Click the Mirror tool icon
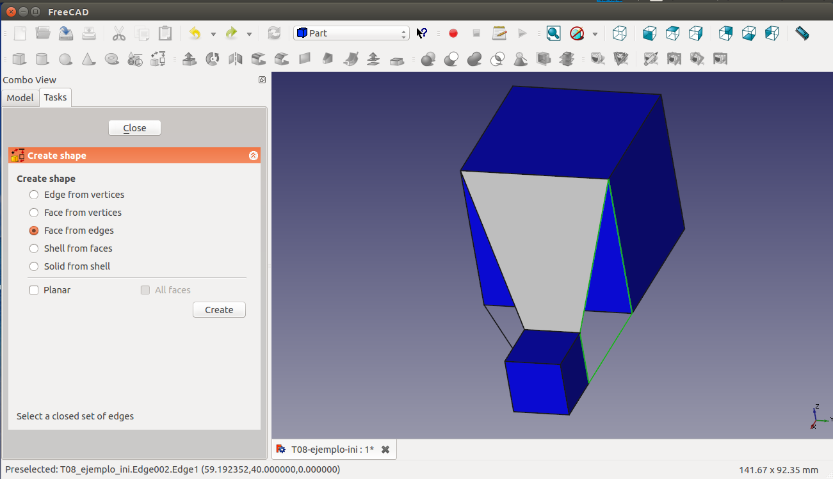 (235, 60)
